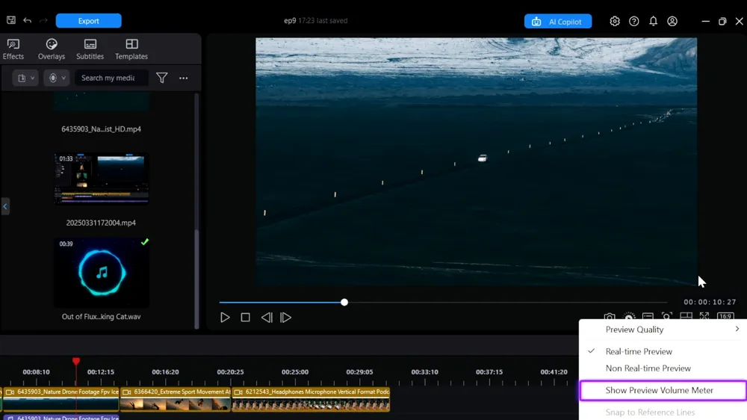Enter fullscreen preview mode
The height and width of the screenshot is (420, 747).
704,317
